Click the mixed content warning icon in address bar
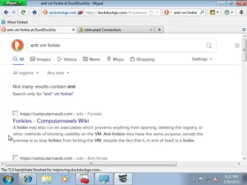The image size is (247, 185). (80, 12)
